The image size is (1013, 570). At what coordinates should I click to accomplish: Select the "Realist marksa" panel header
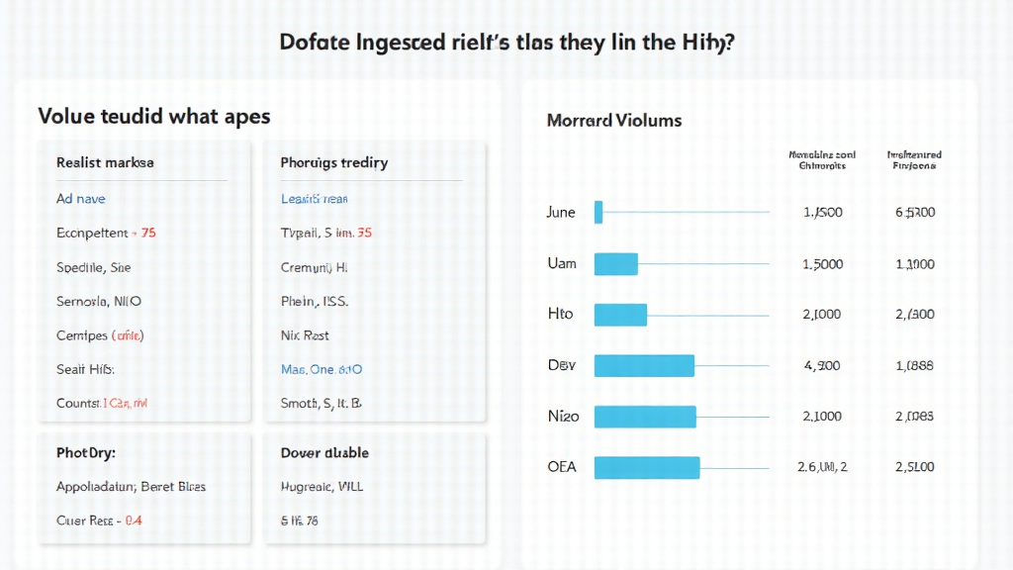105,162
